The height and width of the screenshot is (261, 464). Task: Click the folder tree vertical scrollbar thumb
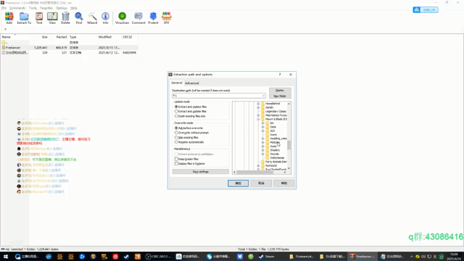[289, 145]
